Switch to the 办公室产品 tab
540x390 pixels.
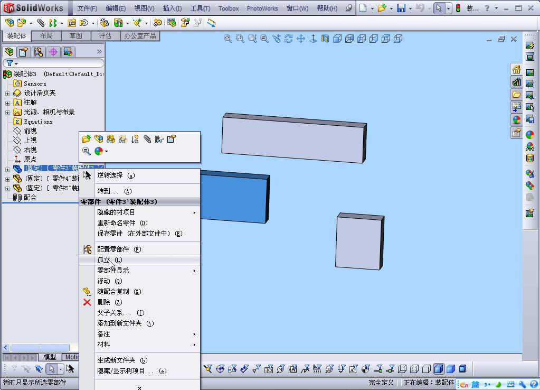click(x=140, y=36)
